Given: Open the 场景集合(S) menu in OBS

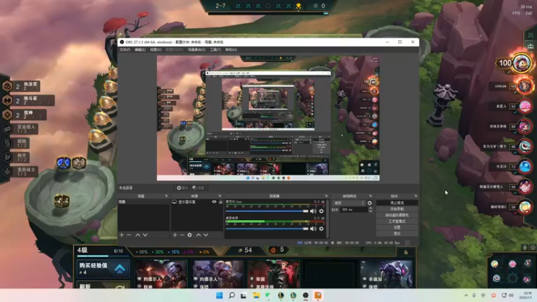Looking at the screenshot, I should (197, 50).
